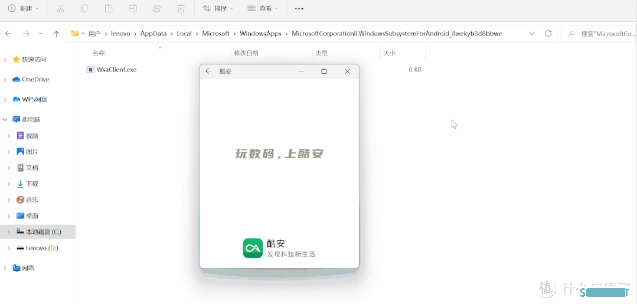This screenshot has width=637, height=304.
Task: Expand the 网络 tree node
Action: (x=5, y=268)
